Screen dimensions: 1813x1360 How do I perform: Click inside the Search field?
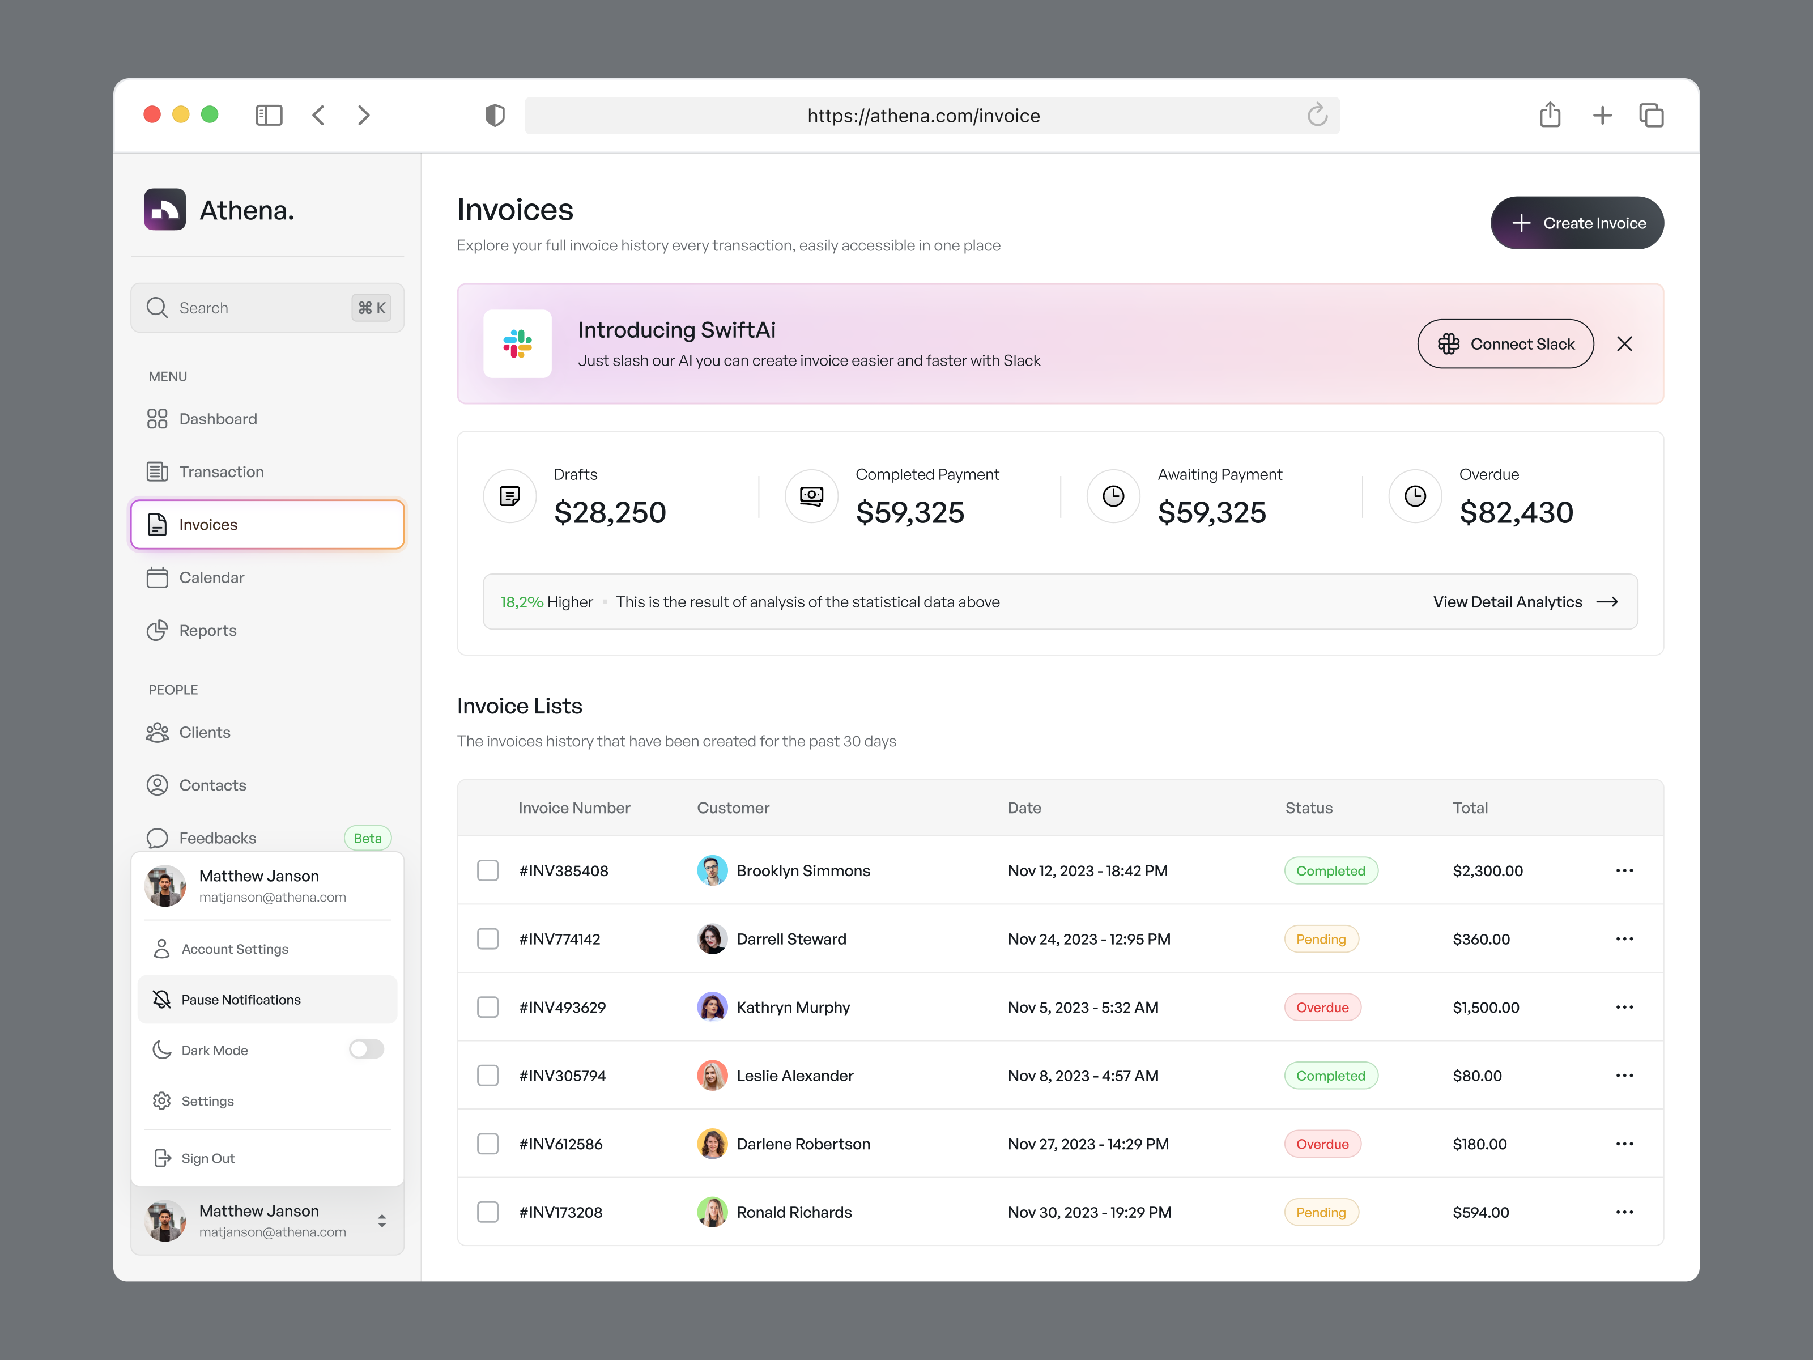(246, 307)
